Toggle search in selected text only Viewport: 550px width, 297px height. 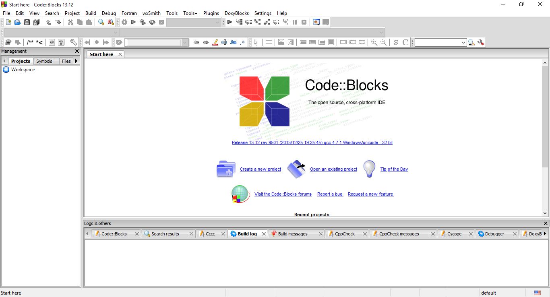pyautogui.click(x=224, y=42)
